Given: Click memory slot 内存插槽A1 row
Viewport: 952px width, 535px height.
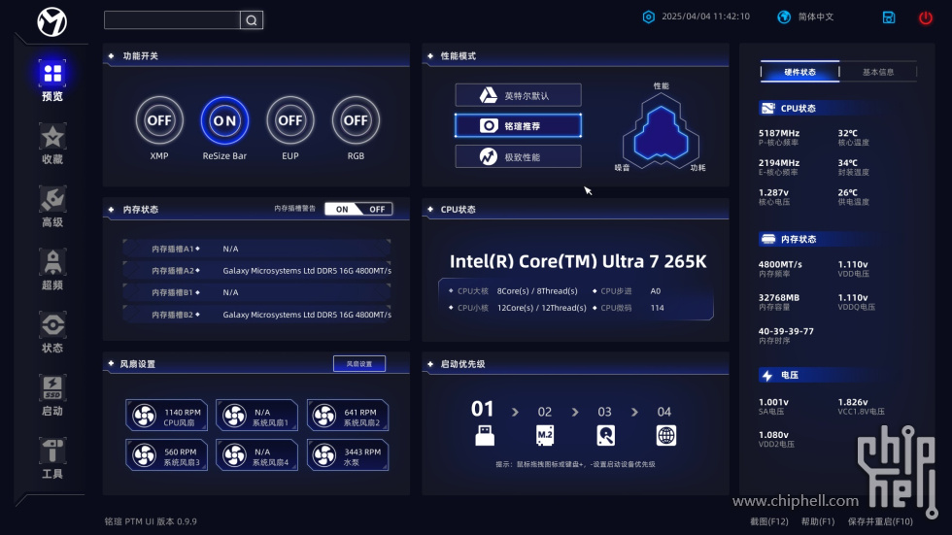Looking at the screenshot, I should [256, 249].
